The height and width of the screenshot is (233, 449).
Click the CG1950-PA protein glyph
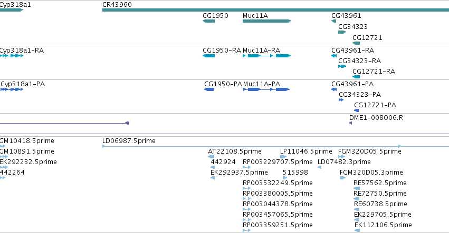coord(209,89)
